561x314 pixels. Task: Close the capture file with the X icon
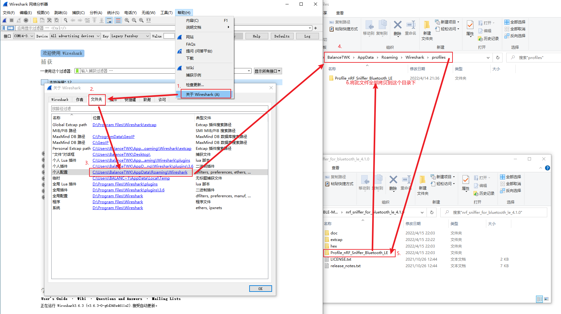(x=49, y=20)
